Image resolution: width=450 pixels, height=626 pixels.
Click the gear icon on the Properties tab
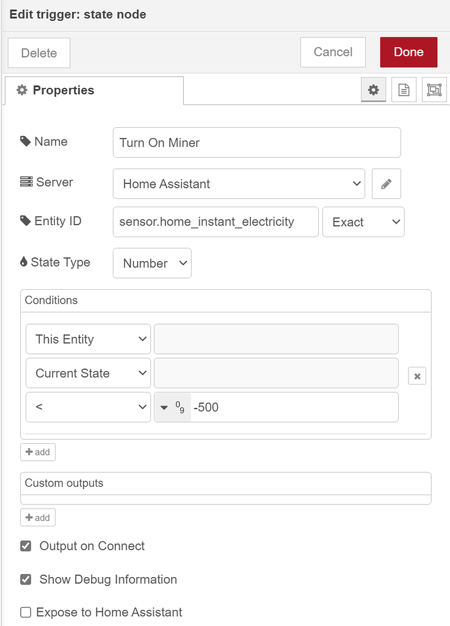(21, 89)
